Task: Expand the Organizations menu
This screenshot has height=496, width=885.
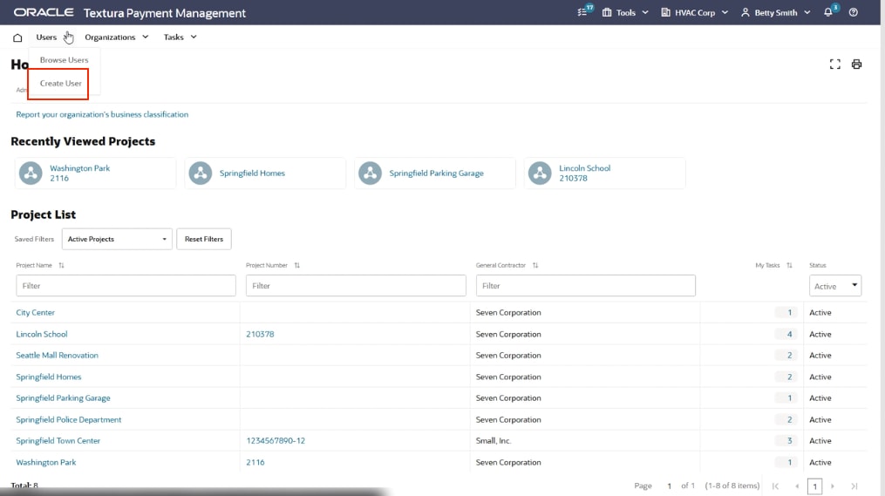Action: [116, 37]
